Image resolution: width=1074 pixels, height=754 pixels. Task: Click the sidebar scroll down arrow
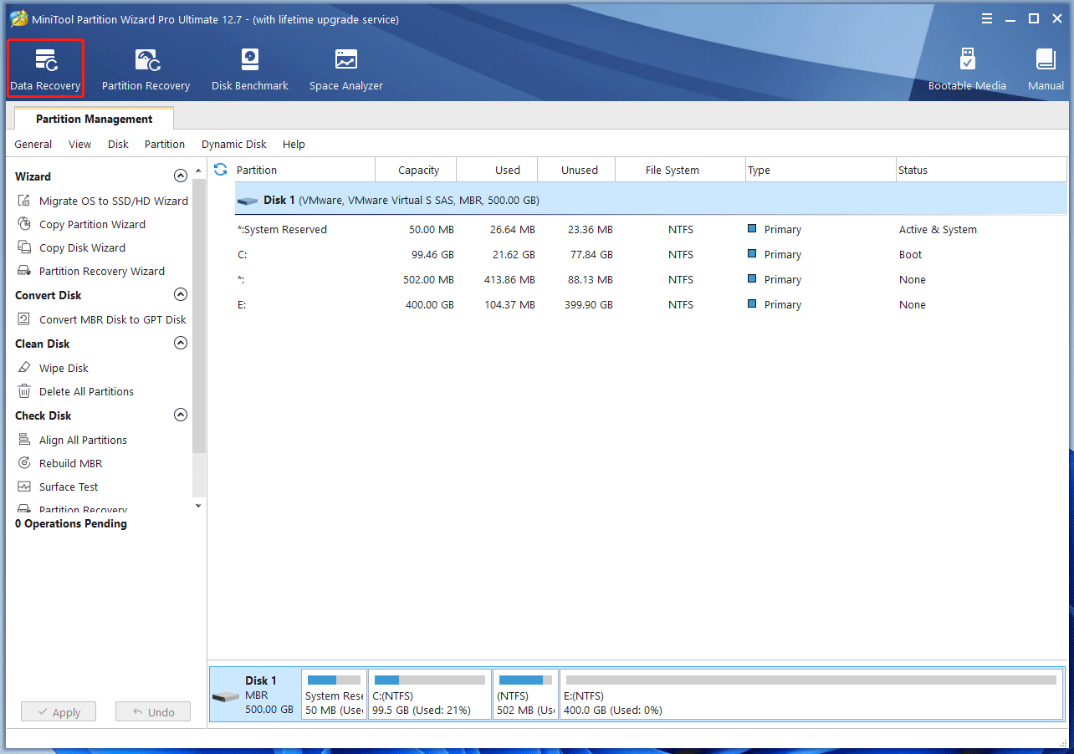point(198,506)
